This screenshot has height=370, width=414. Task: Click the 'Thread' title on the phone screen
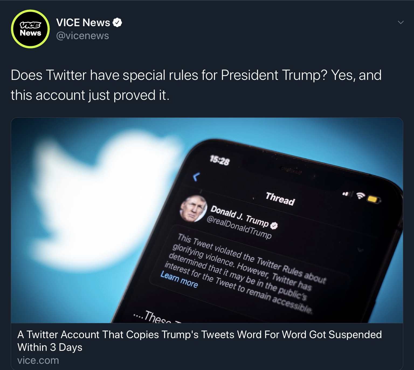tap(280, 199)
